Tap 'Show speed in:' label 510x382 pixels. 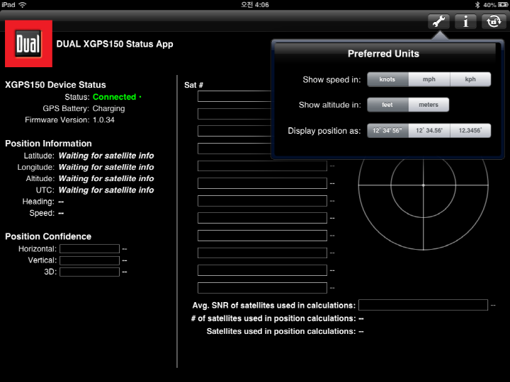click(x=331, y=79)
